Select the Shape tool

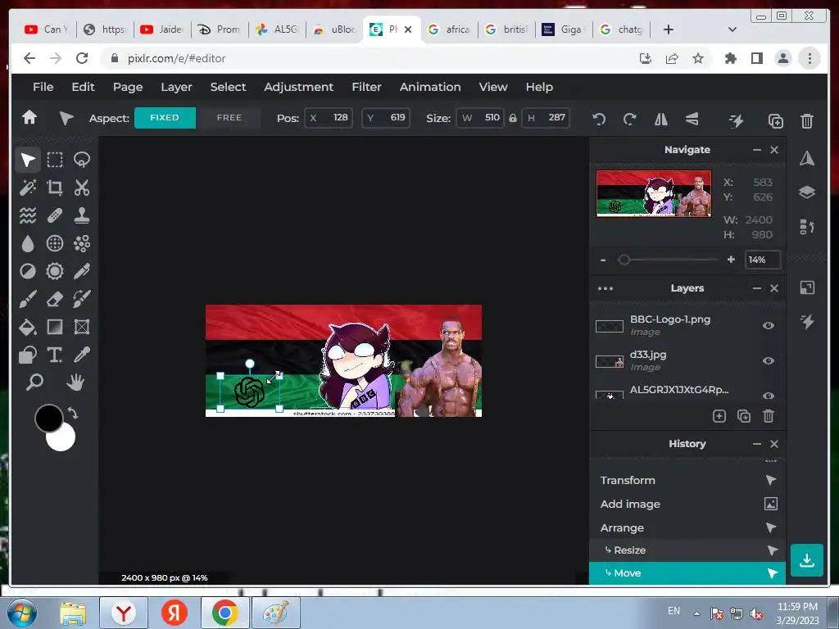point(28,355)
